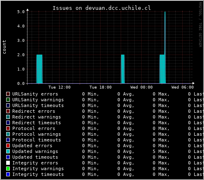The width and height of the screenshot is (204, 180).
Task: Click the Tue 12:00 time axis label
Action: [60, 87]
